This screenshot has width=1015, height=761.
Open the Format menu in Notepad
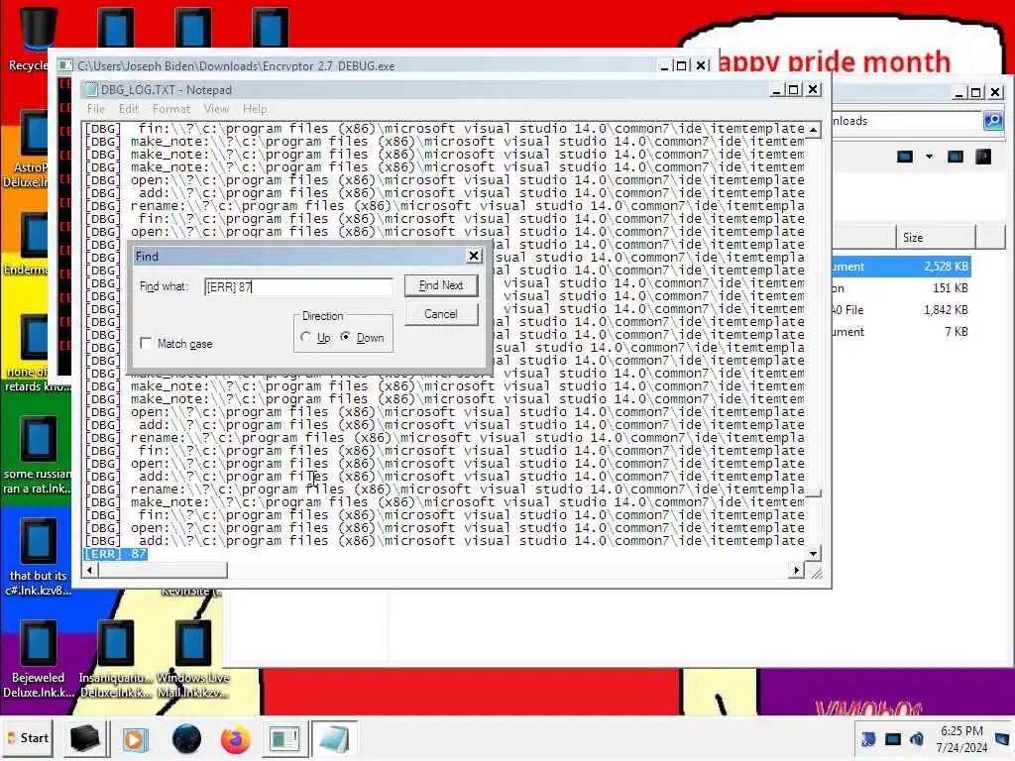click(x=170, y=109)
